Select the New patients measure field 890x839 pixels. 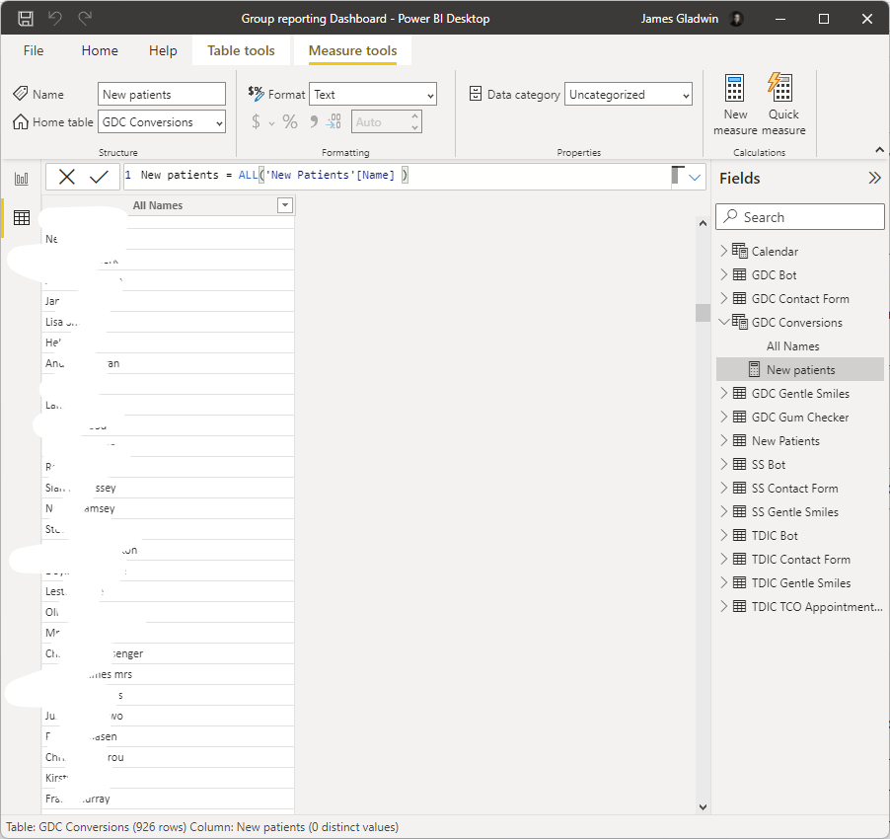(800, 369)
